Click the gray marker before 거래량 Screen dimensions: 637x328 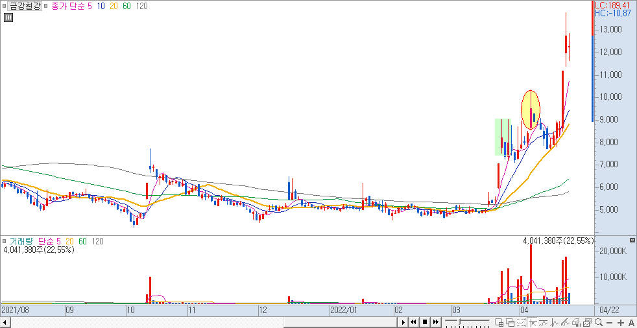pos(4,242)
